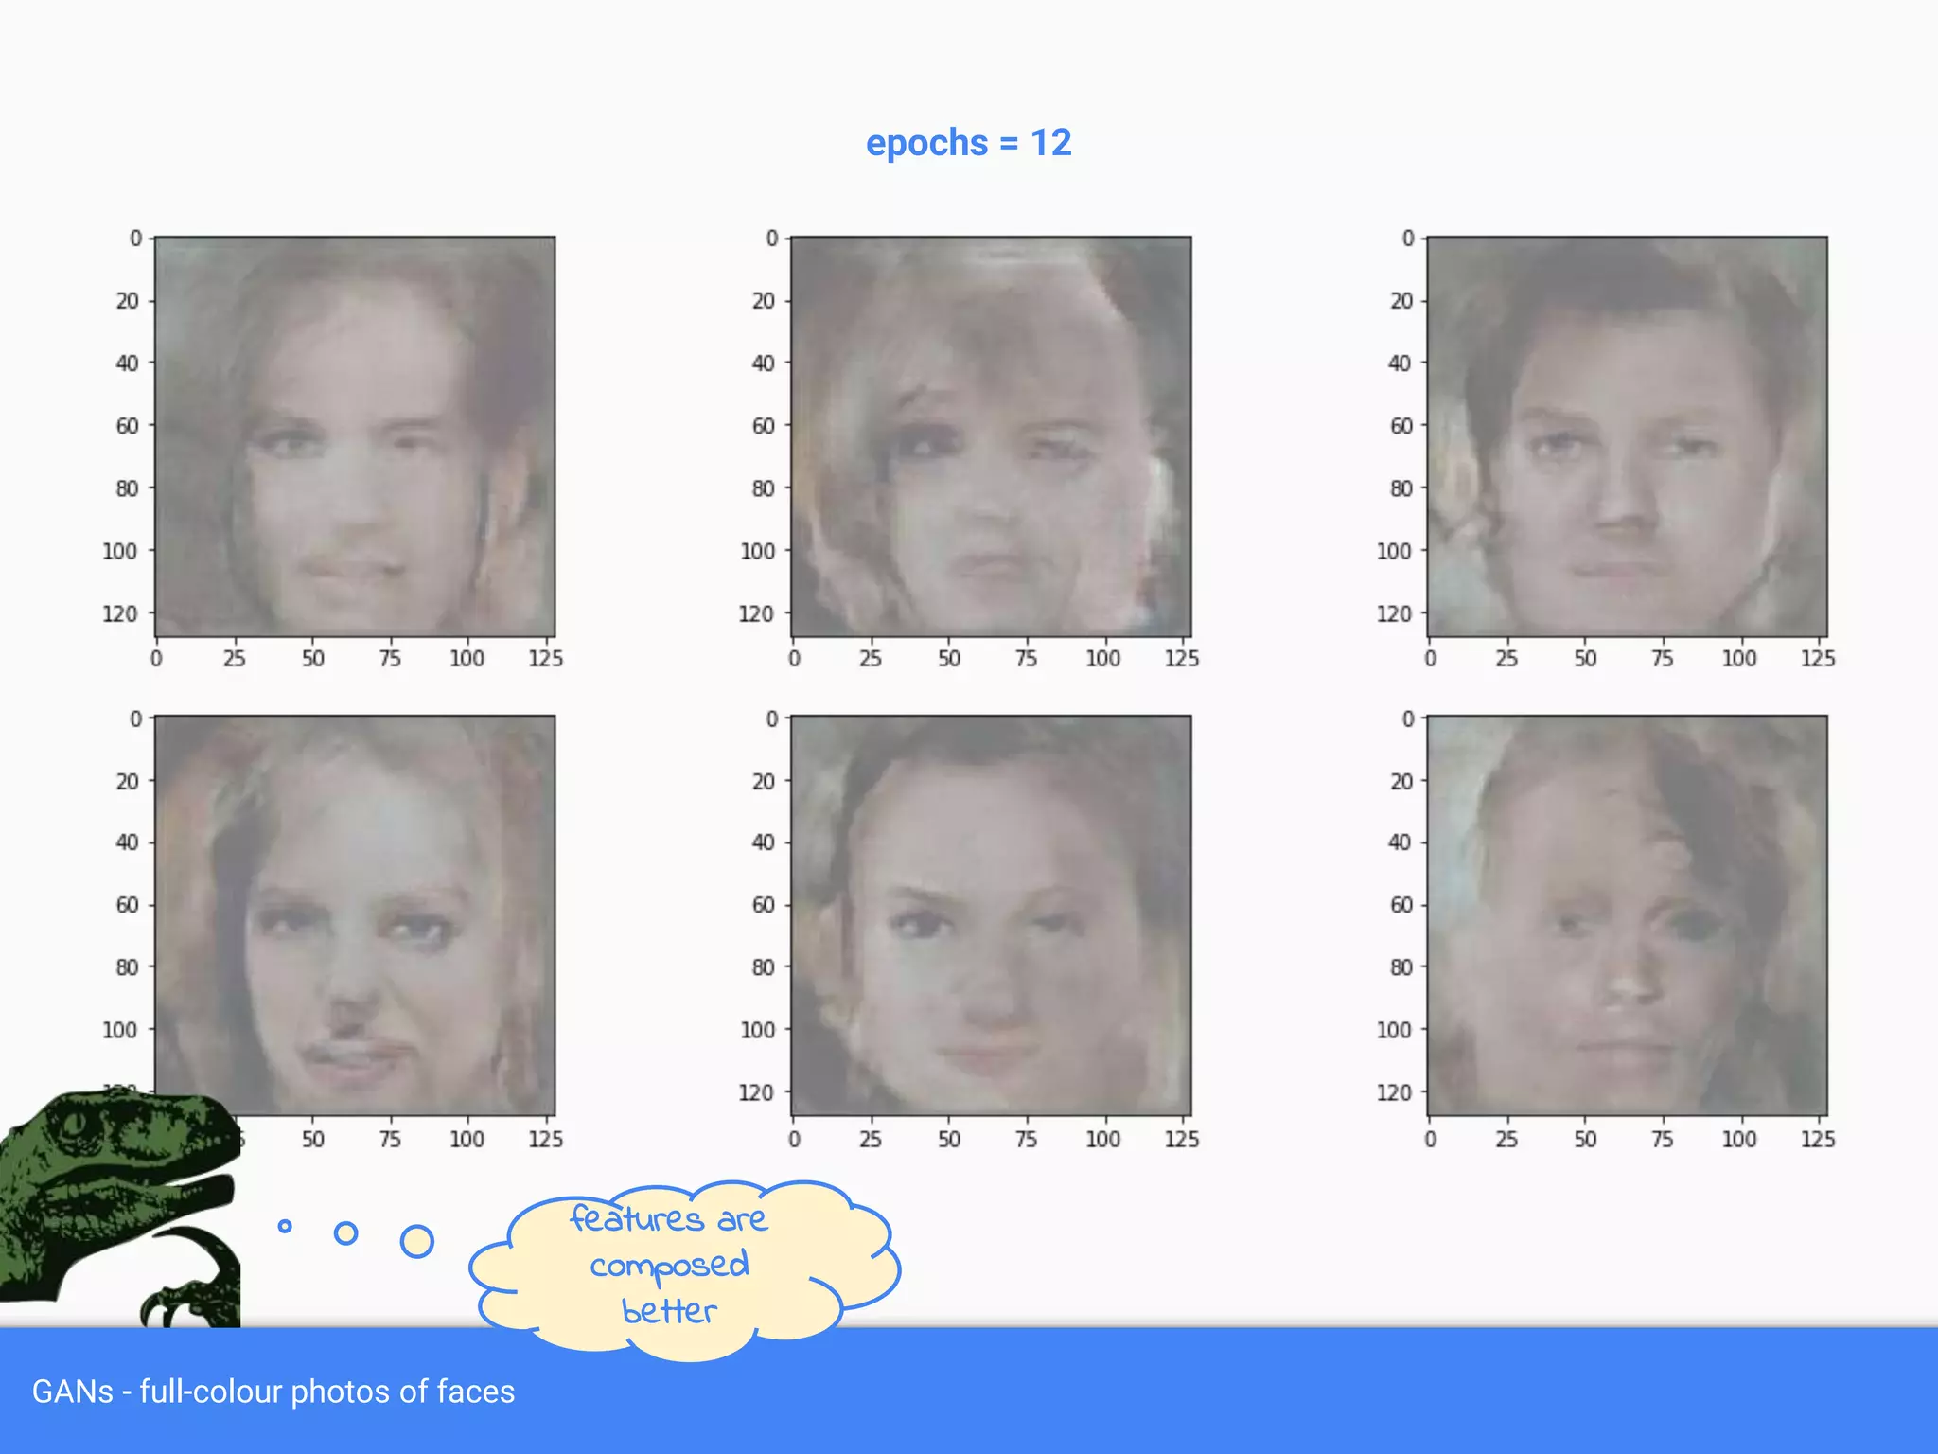Click the largest thought bubble circle

416,1241
